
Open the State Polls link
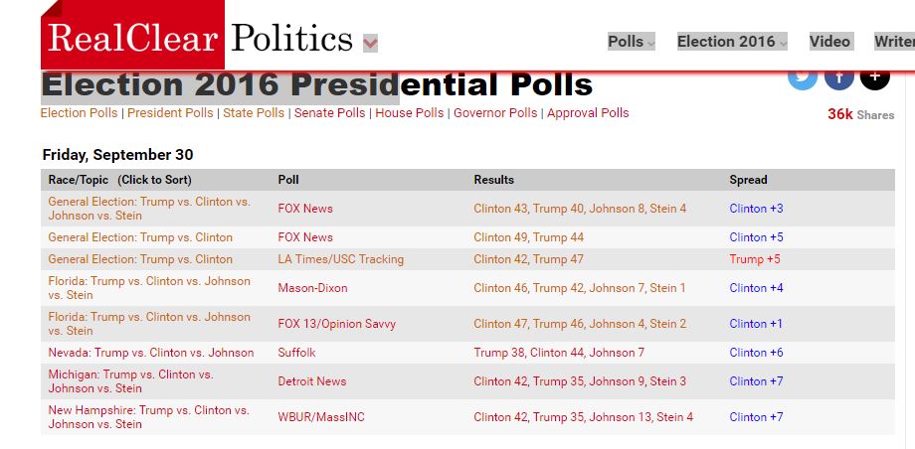pyautogui.click(x=254, y=113)
